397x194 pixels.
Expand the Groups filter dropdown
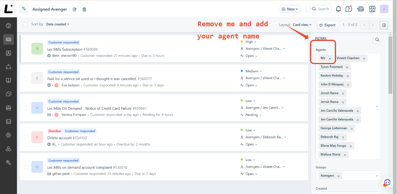pos(377,176)
